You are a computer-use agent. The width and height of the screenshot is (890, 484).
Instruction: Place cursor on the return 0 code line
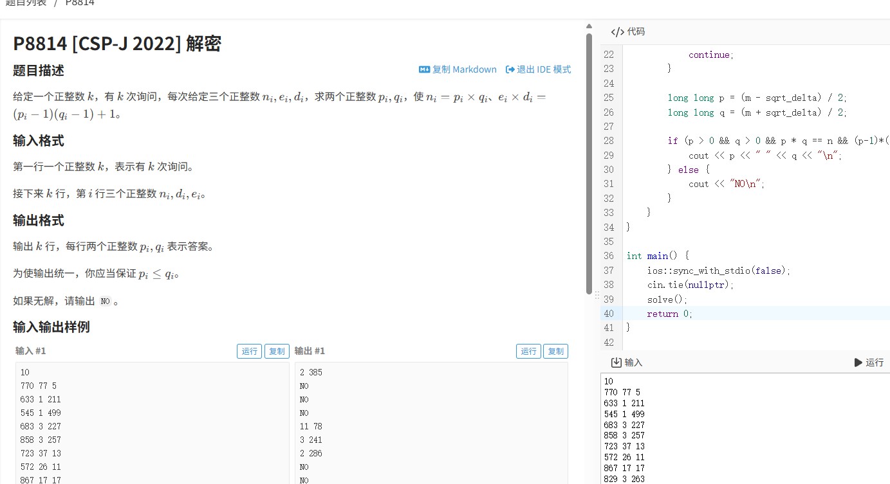669,314
